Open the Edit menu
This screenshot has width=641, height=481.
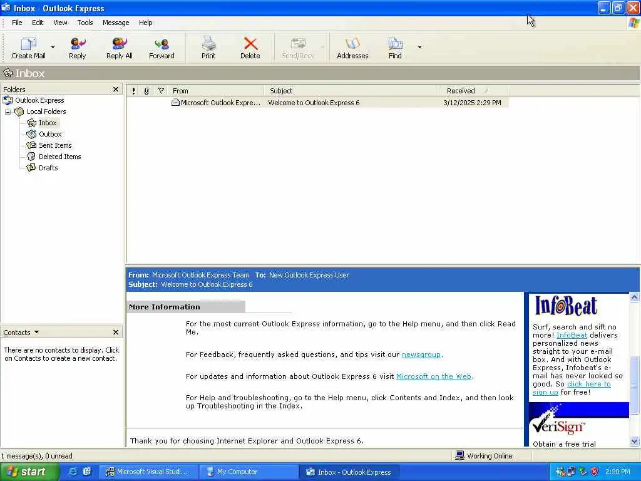pos(38,23)
